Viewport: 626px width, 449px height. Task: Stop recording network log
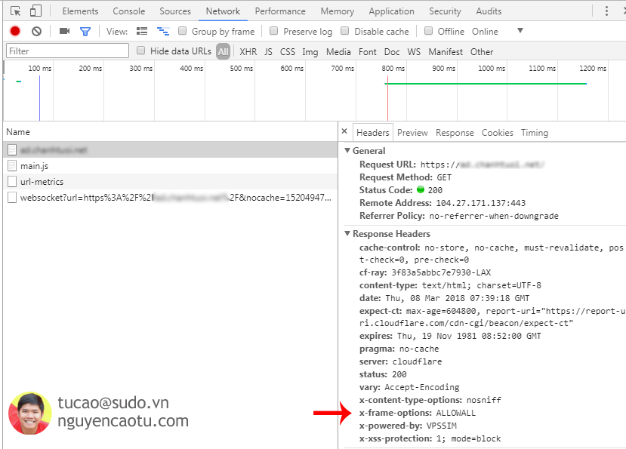(14, 31)
